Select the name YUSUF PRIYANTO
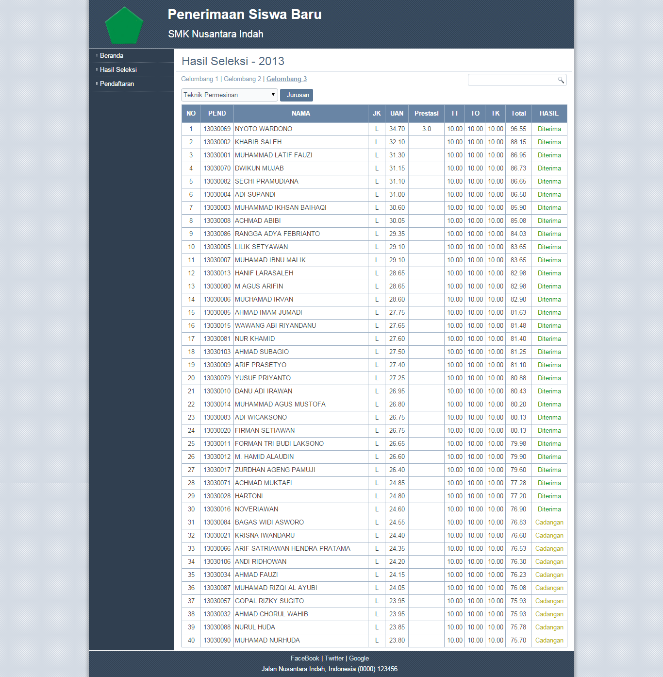This screenshot has width=663, height=677. coord(263,378)
